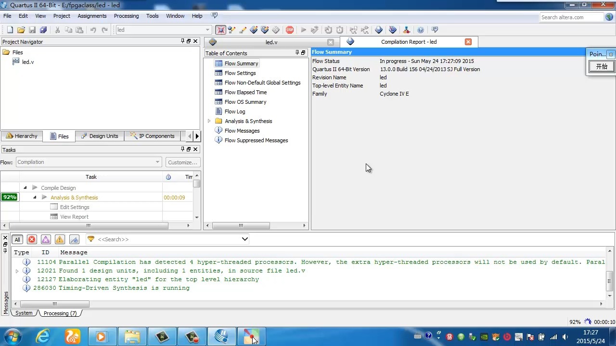
Task: Switch to the led.v editor tab
Action: (271, 42)
